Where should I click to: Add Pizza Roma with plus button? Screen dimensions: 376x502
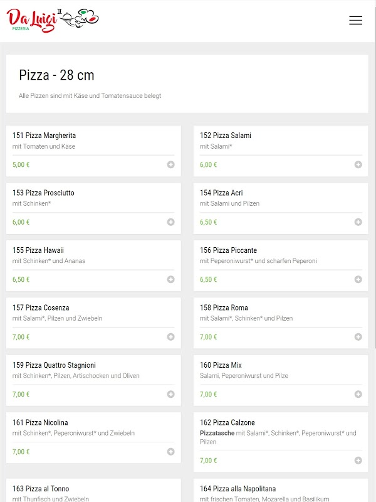coord(358,337)
